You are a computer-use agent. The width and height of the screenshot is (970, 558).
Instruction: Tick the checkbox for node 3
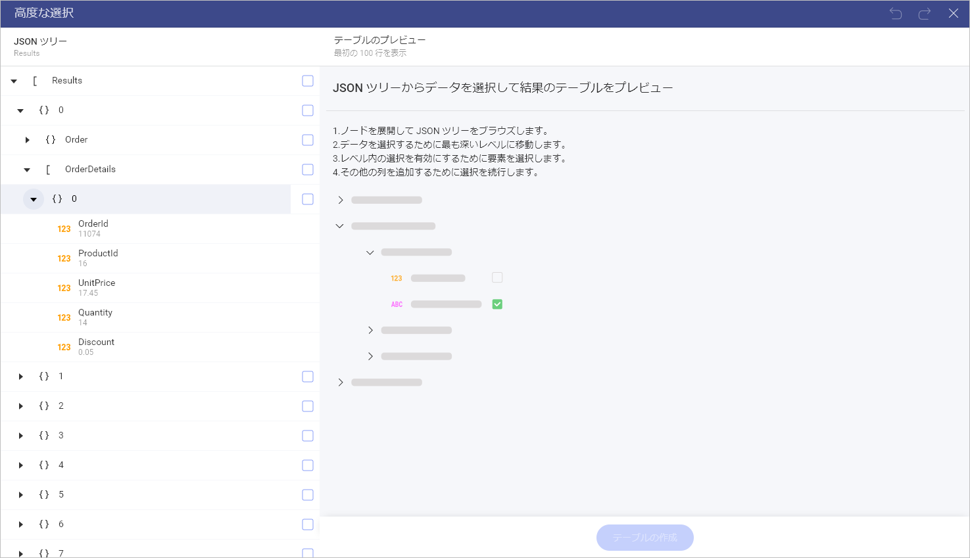tap(308, 436)
